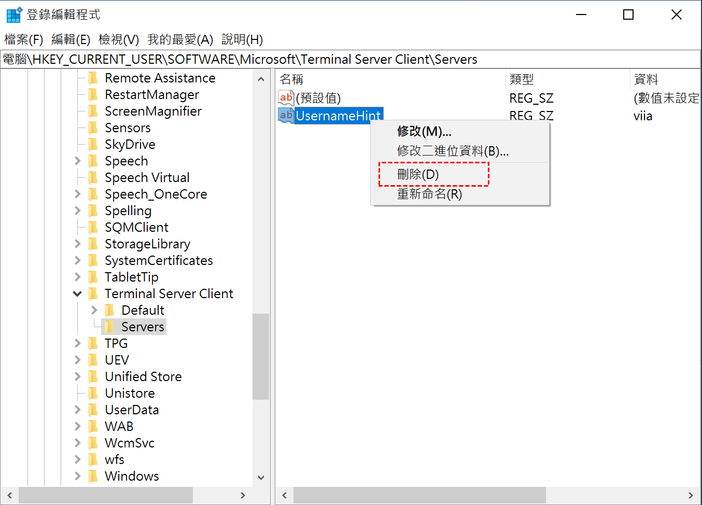Click the Unistore folder icon
702x505 pixels.
pos(93,393)
